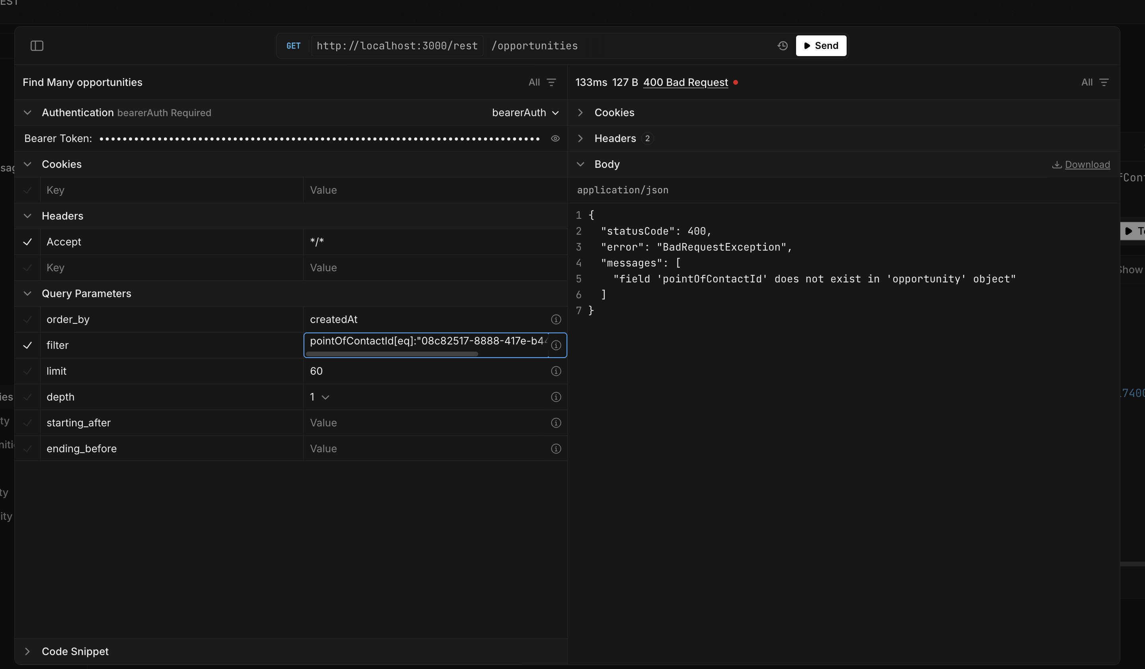Click into the Bearer Token field
This screenshot has height=669, width=1145.
319,138
